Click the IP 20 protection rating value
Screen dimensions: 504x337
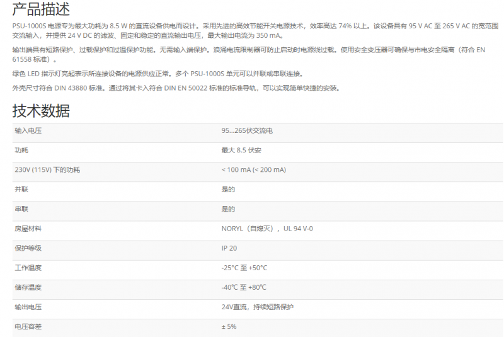tap(229, 248)
